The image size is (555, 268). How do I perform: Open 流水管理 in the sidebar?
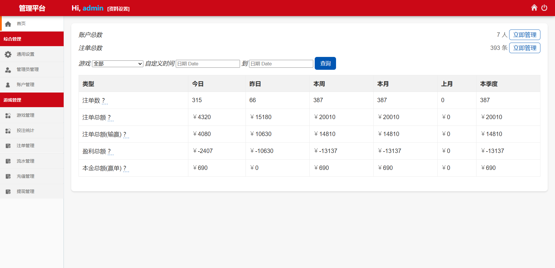pos(25,161)
